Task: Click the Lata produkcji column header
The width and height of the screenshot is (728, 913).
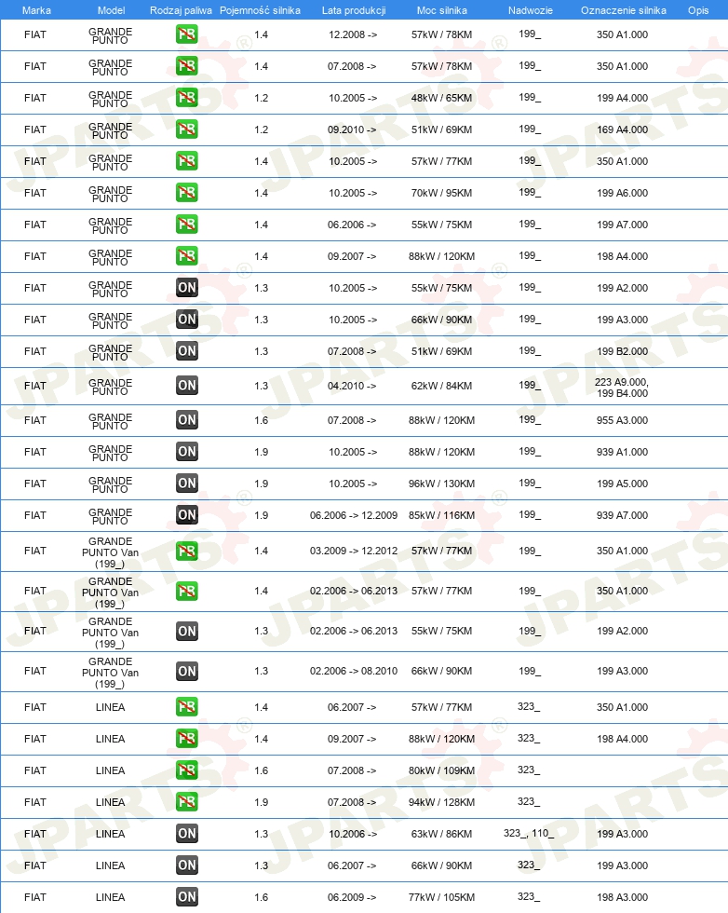Action: 354,10
